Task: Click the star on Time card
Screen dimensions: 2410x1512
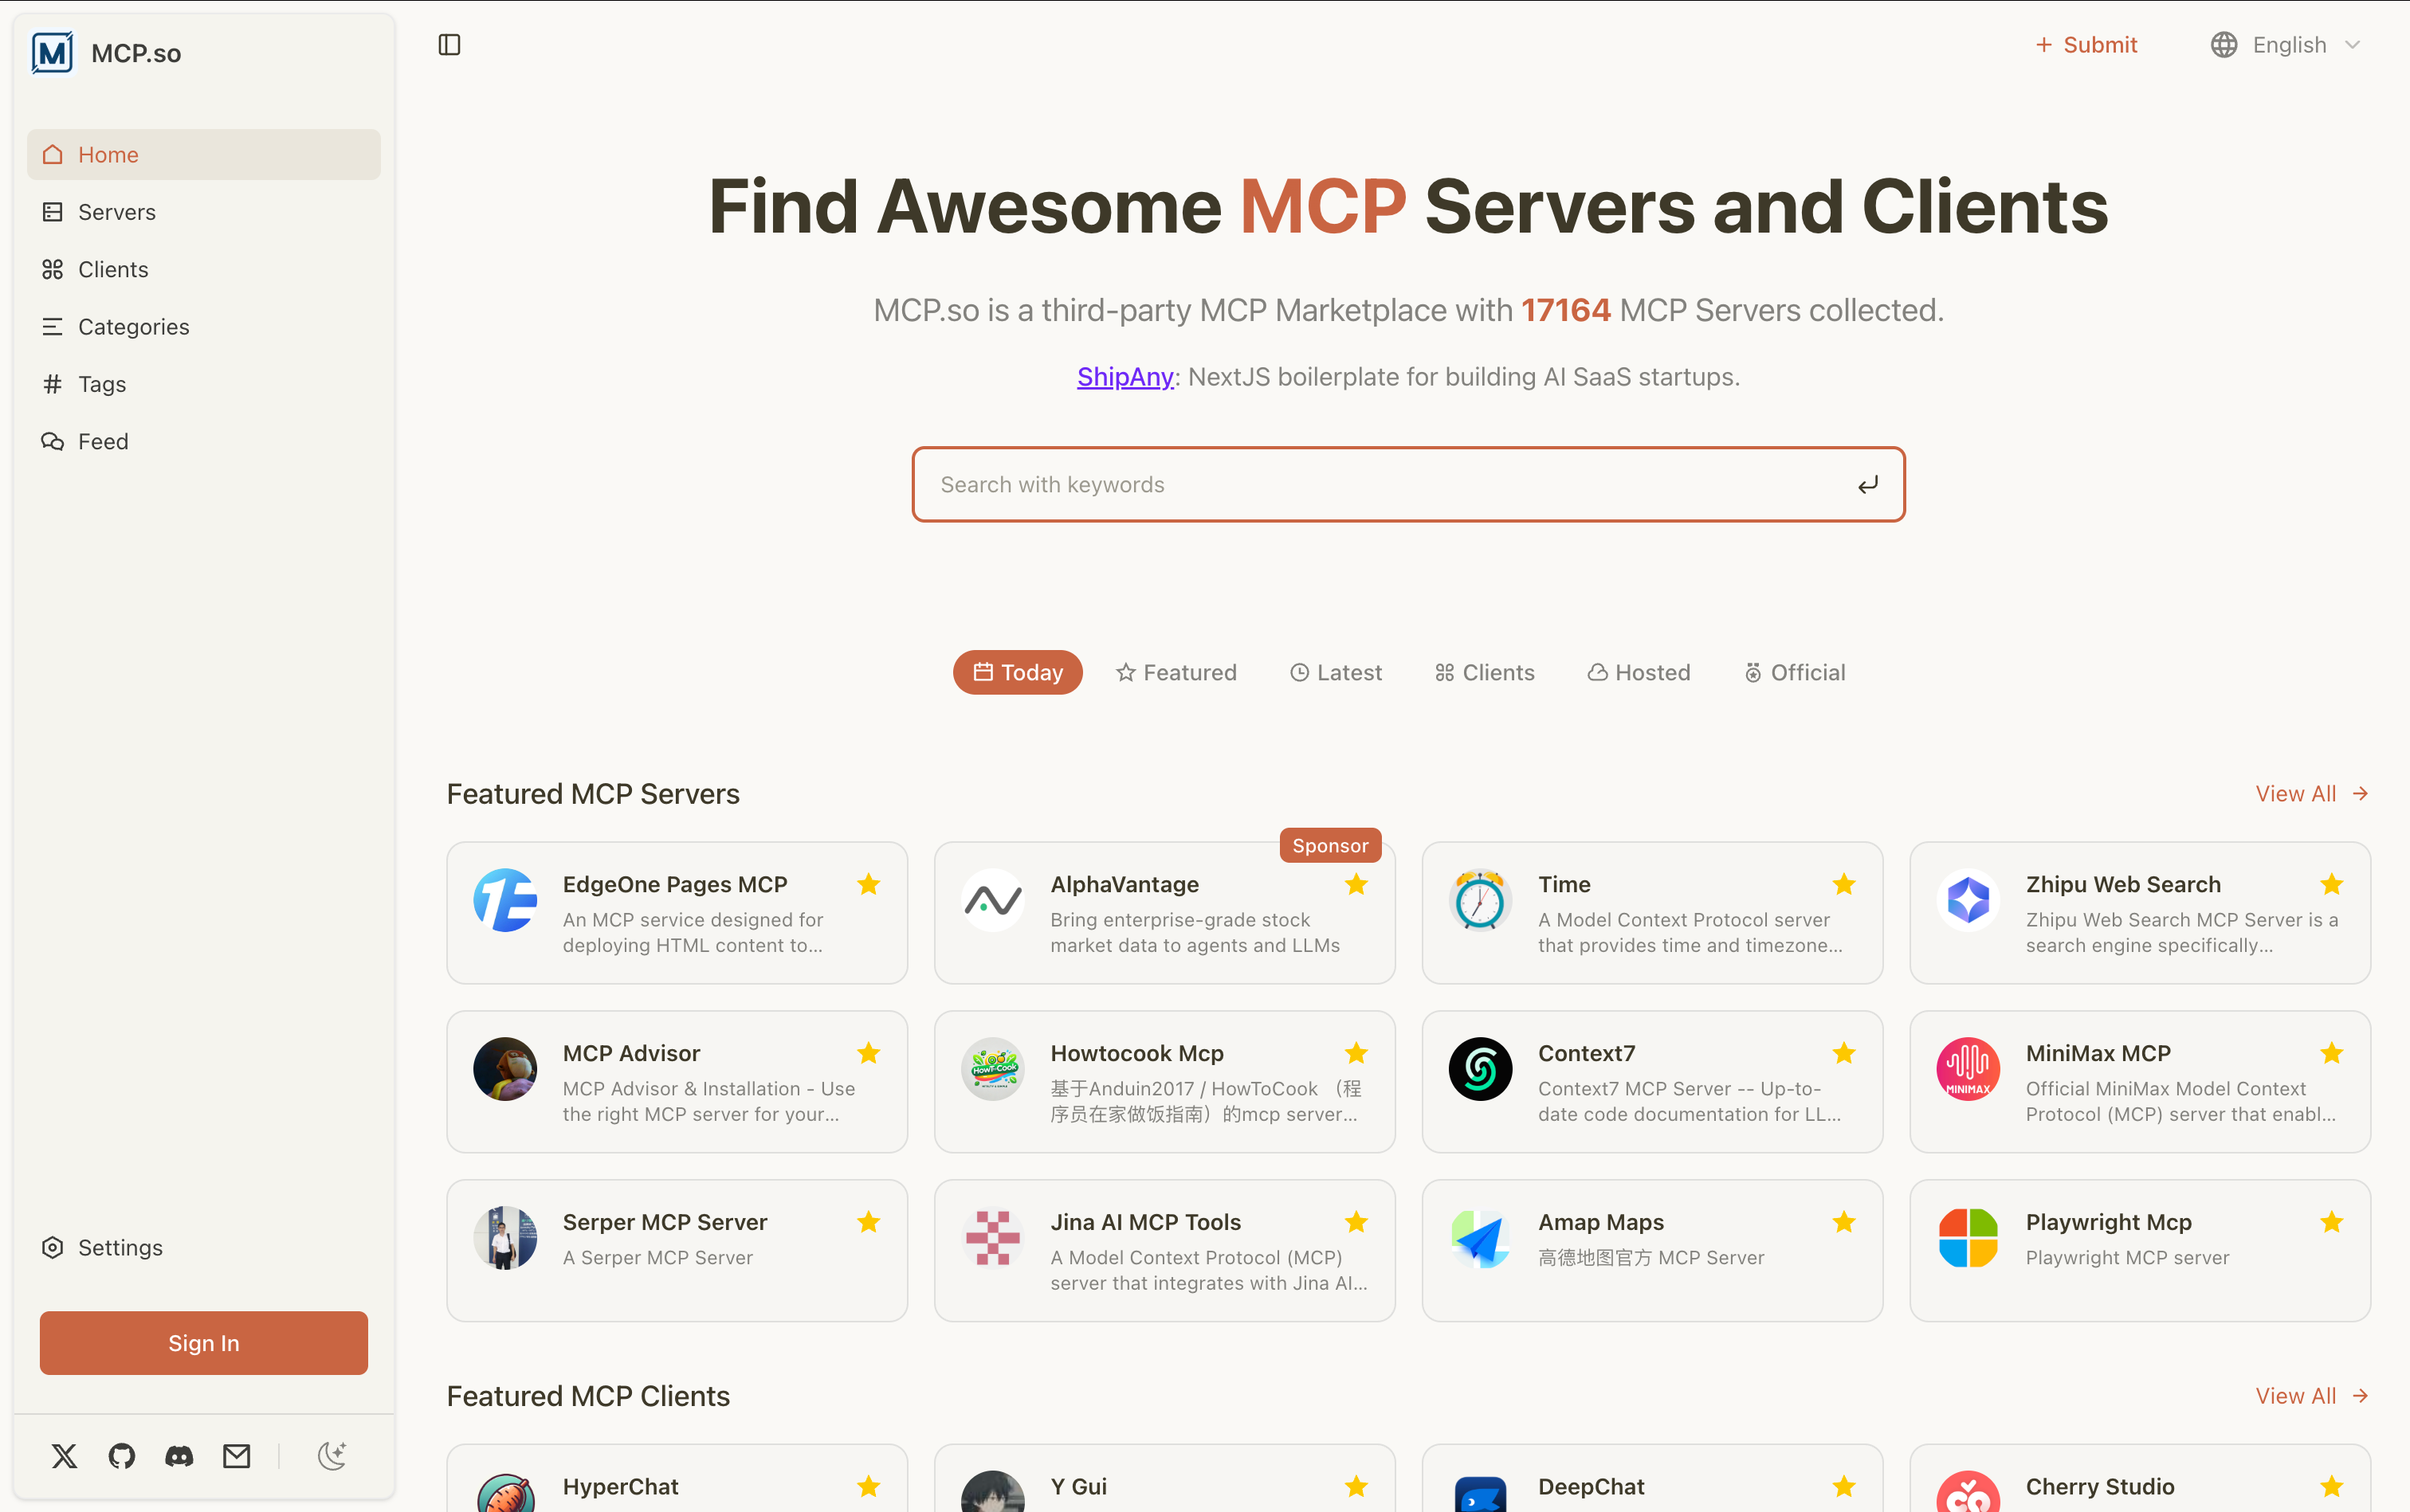Action: [1844, 884]
